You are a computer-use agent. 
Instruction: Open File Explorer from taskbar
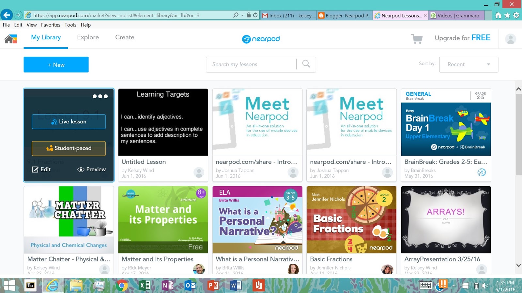click(76, 286)
